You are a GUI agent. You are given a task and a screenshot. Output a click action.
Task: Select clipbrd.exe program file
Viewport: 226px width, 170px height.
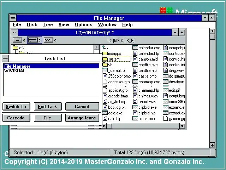144,107
